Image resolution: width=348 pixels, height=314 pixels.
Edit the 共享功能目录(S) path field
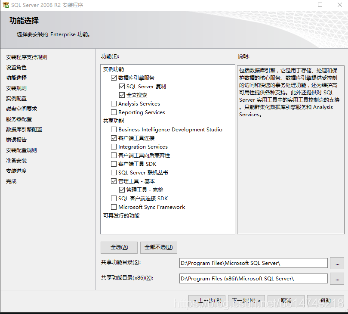253,263
